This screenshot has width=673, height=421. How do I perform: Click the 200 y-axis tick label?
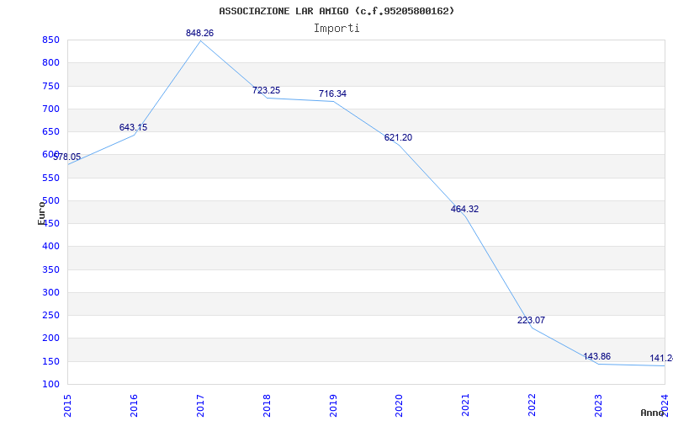(50, 338)
